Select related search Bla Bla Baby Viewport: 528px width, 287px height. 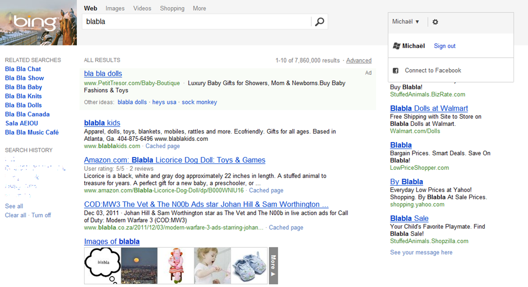tap(23, 87)
